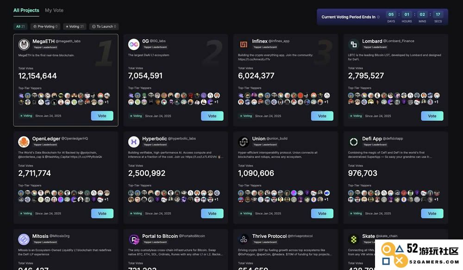This screenshot has width=463, height=270.
Task: Click the Union project logo icon
Action: 244,142
